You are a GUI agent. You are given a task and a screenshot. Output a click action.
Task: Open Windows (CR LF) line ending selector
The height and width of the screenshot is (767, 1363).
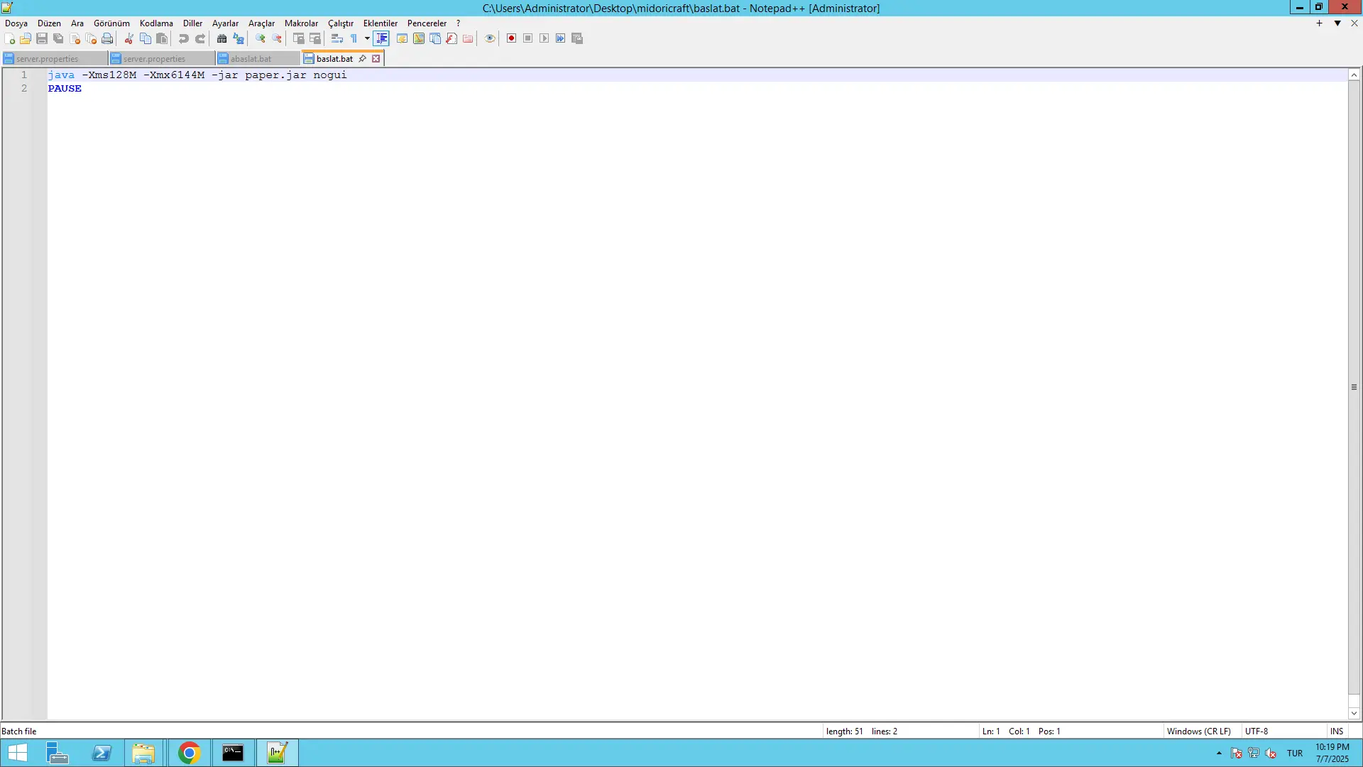[x=1198, y=731]
